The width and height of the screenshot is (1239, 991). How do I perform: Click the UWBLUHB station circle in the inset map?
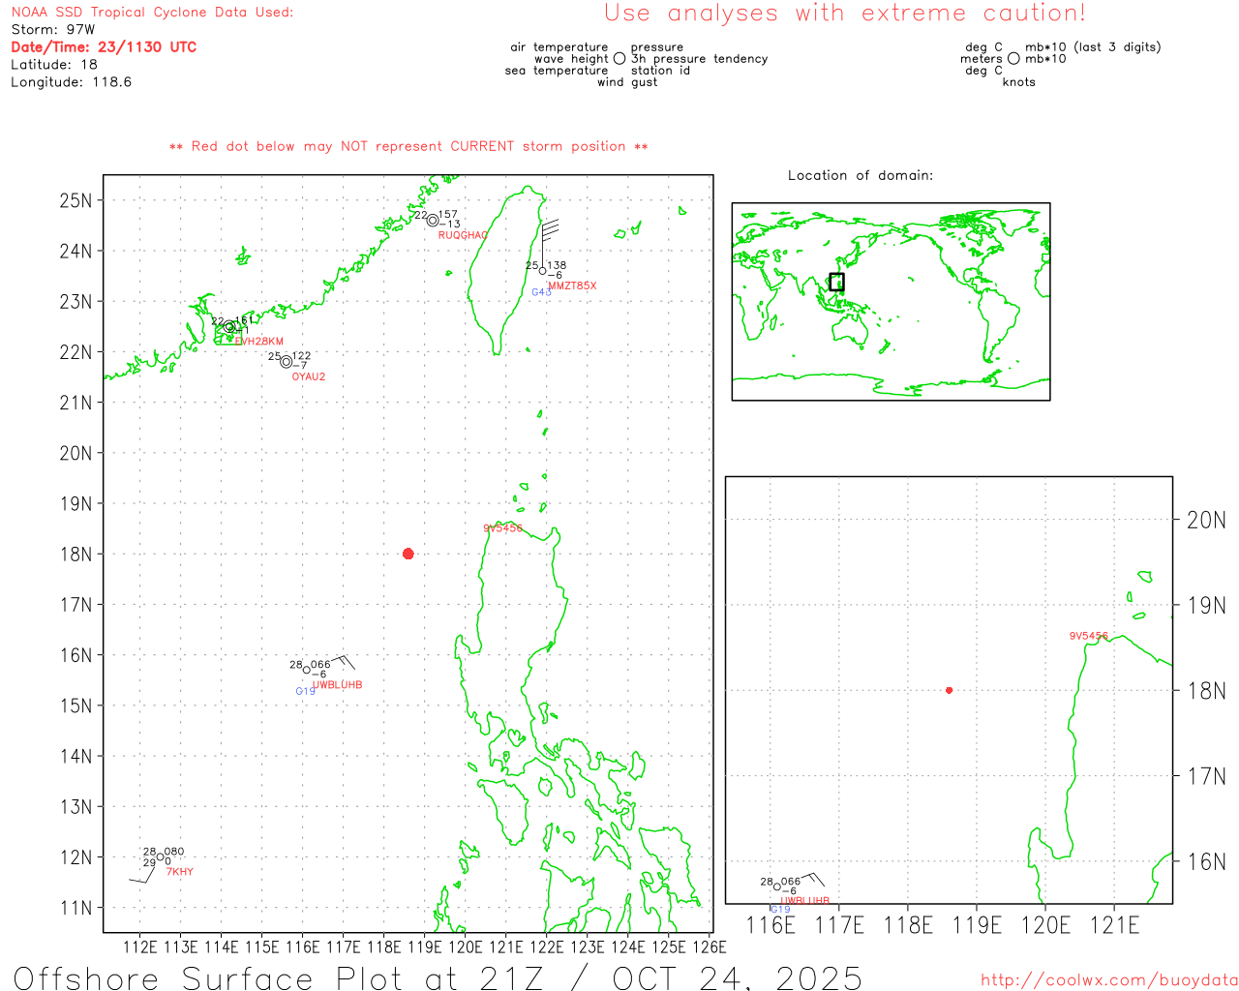tap(776, 886)
